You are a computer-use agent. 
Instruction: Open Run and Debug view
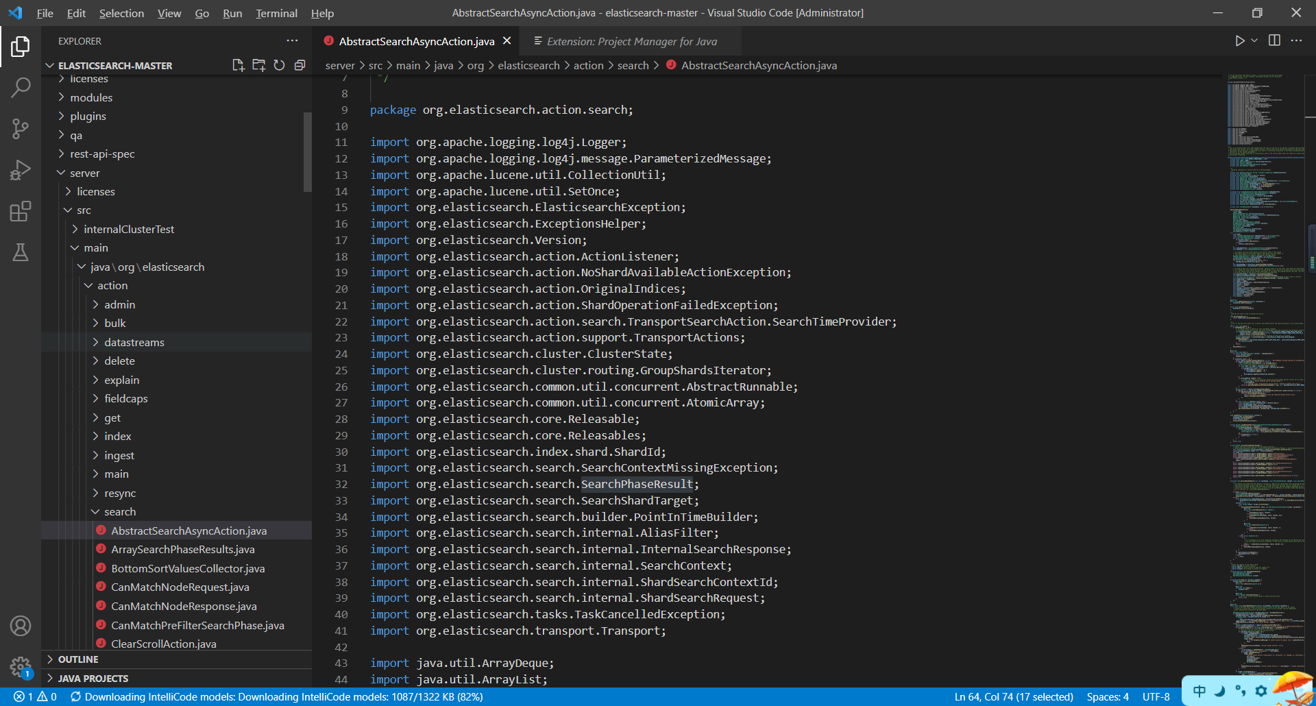[21, 170]
